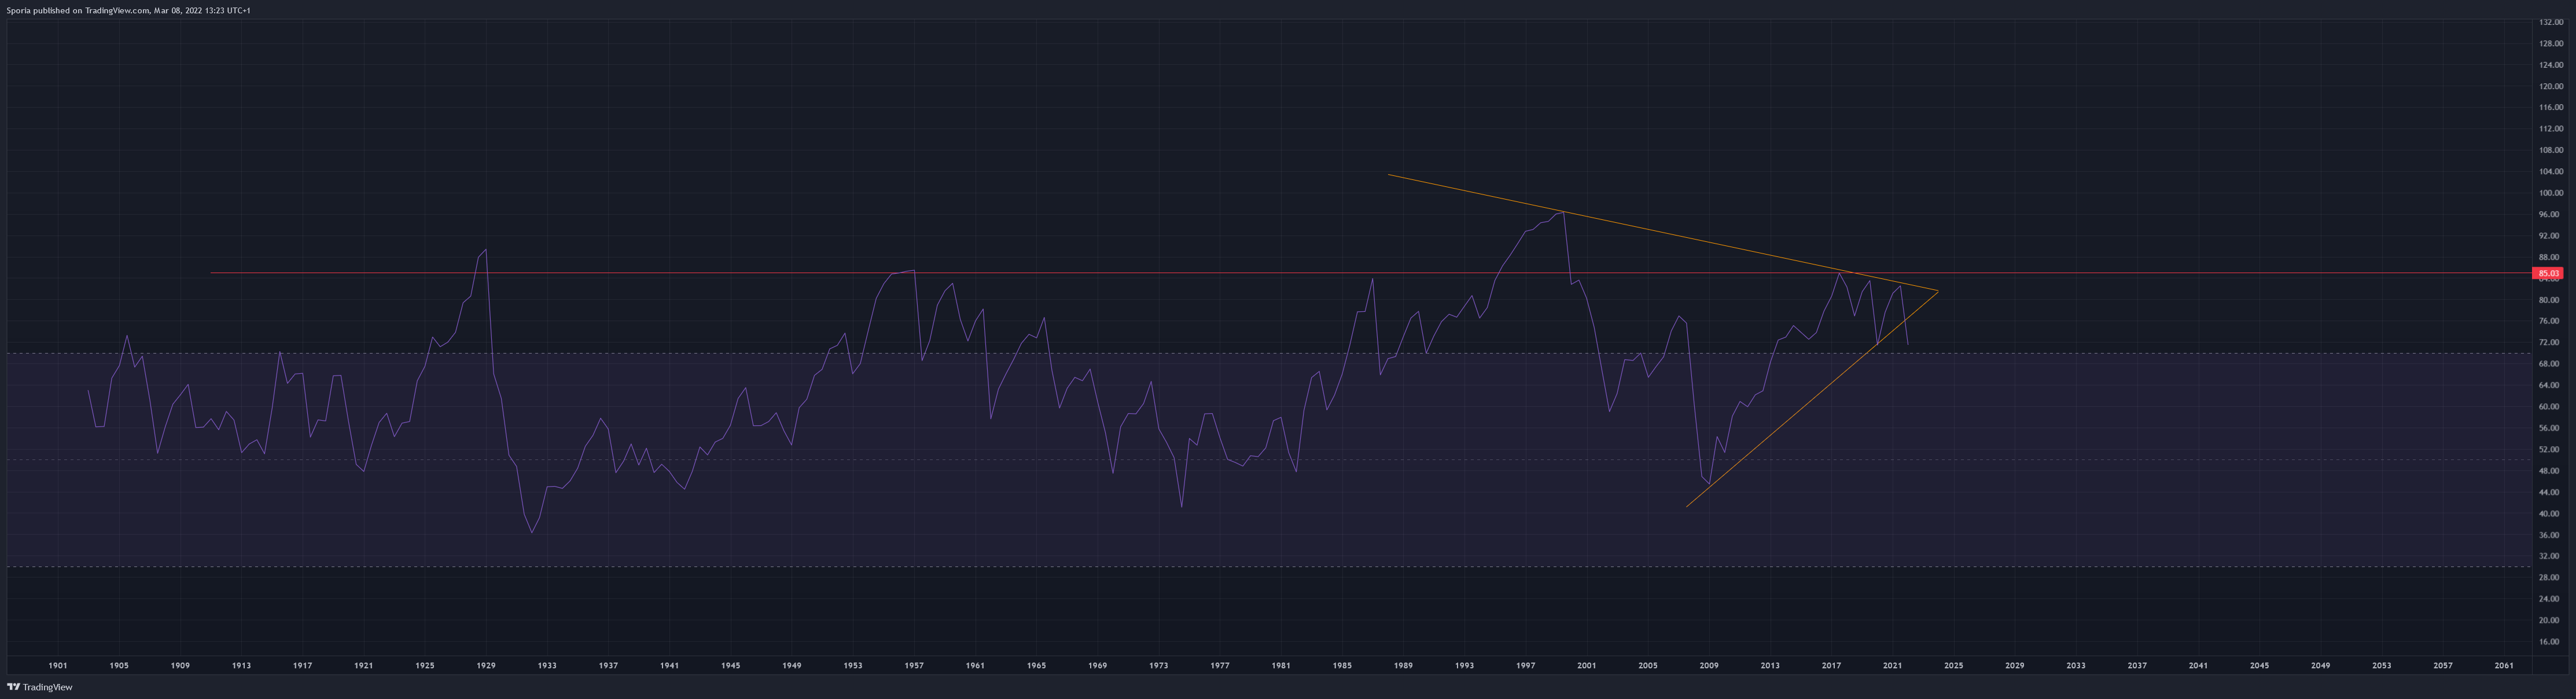The width and height of the screenshot is (2576, 699).
Task: Select the 2041 year label on time axis
Action: [2198, 665]
